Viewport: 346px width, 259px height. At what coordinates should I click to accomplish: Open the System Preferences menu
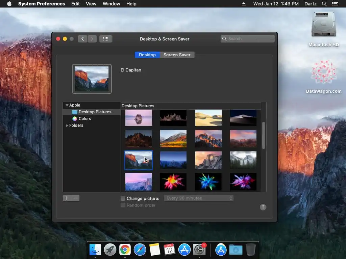click(x=42, y=4)
